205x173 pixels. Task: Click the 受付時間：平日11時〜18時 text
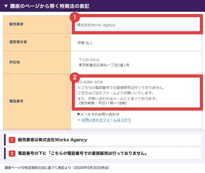pos(102,103)
